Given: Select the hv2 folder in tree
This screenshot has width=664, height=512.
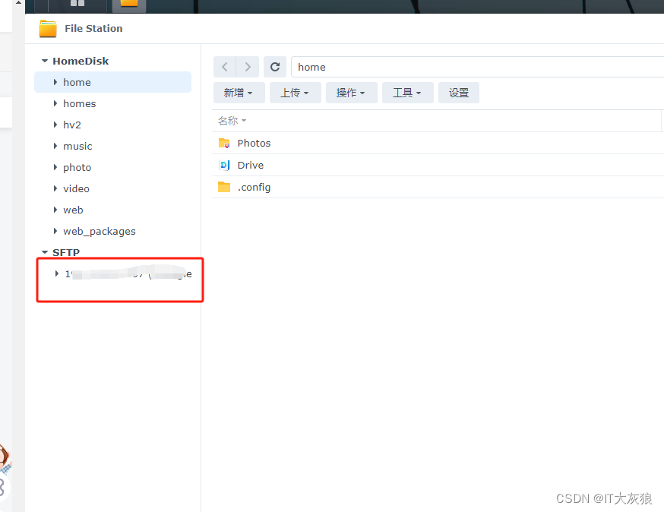Looking at the screenshot, I should pos(72,125).
